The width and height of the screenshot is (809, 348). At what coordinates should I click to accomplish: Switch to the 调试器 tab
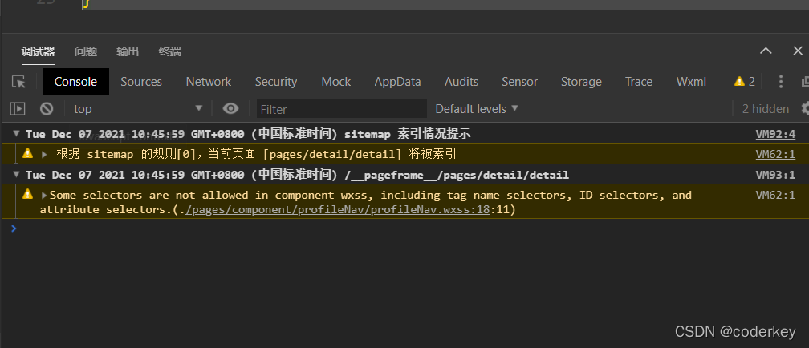39,51
